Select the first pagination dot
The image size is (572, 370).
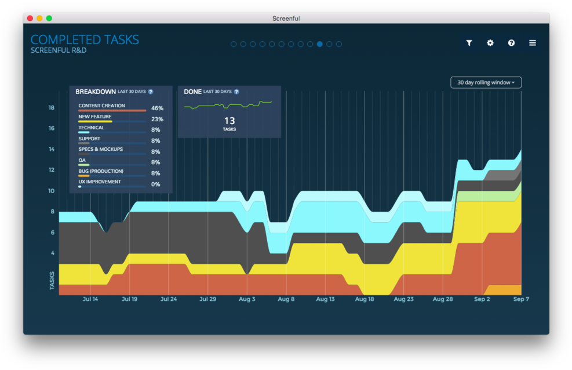click(234, 44)
